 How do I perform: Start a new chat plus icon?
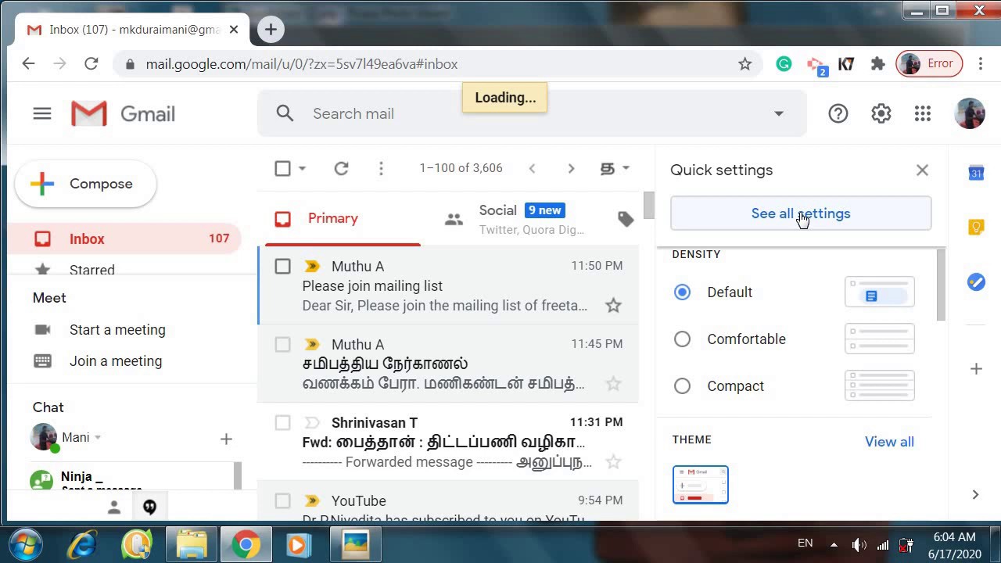pos(226,439)
